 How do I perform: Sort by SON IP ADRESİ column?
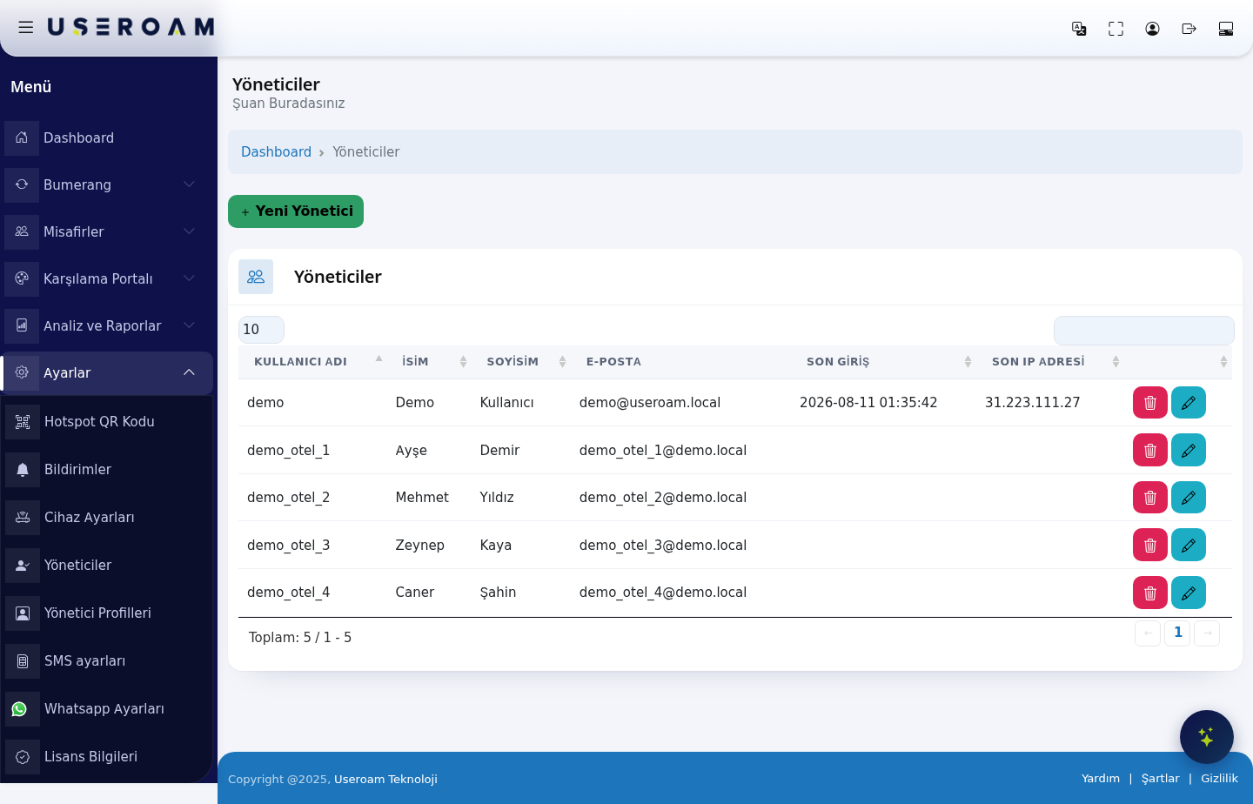[x=1050, y=362]
